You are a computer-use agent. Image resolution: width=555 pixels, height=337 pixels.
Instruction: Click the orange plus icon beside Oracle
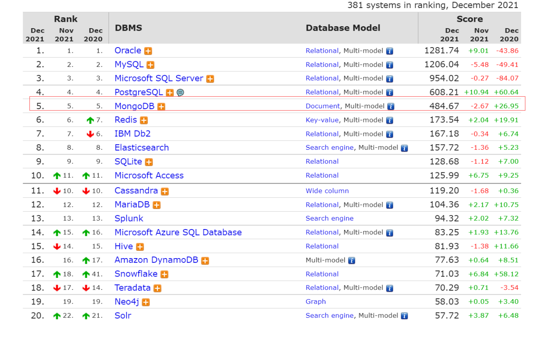click(148, 51)
